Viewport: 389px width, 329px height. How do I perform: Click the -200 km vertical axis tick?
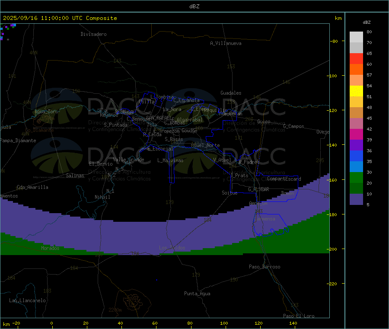[332, 249]
